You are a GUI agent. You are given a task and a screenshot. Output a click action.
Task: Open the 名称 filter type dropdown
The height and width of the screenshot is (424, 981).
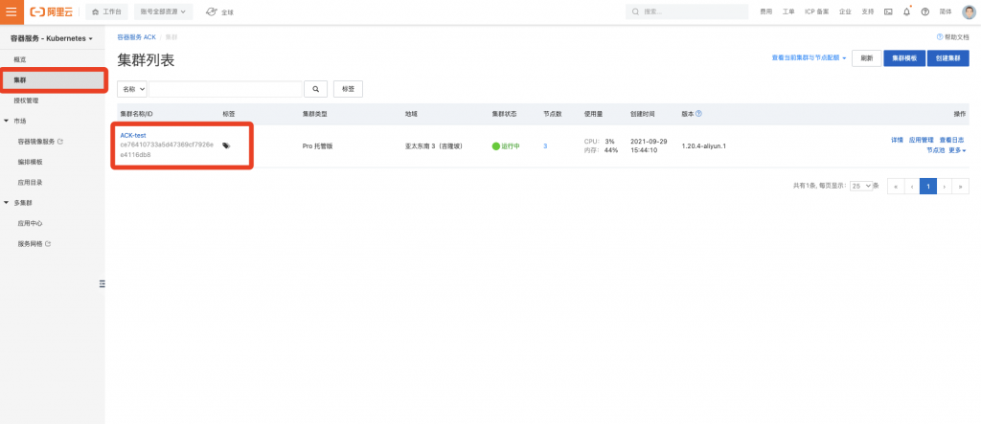click(x=132, y=89)
